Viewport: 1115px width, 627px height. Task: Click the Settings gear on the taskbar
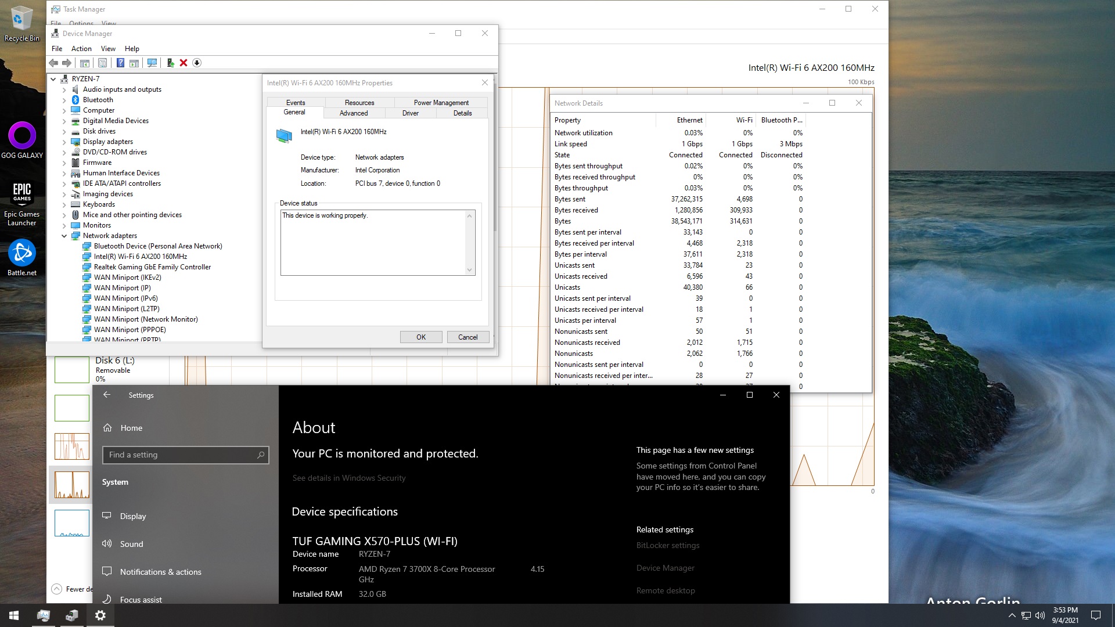click(100, 615)
